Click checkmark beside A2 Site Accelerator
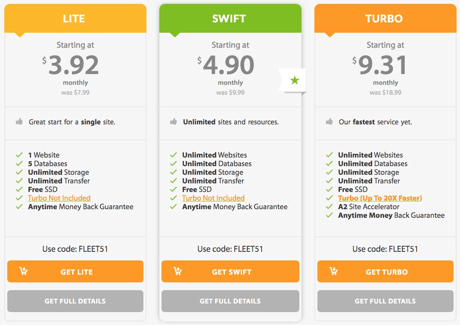The width and height of the screenshot is (460, 325). point(329,207)
